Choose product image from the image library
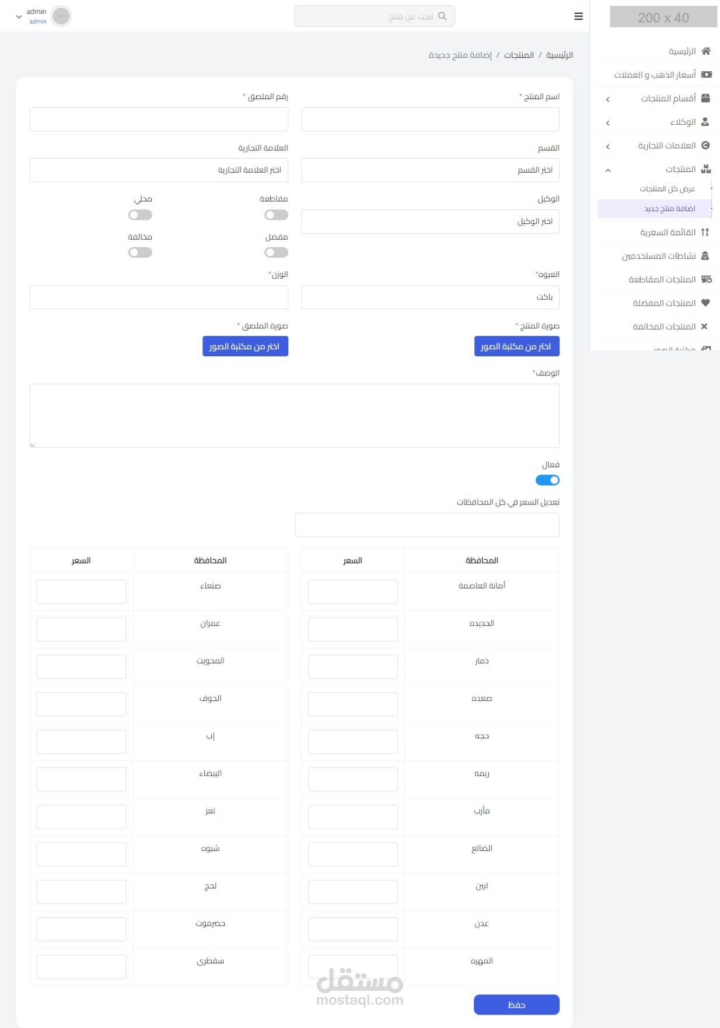 (x=516, y=346)
